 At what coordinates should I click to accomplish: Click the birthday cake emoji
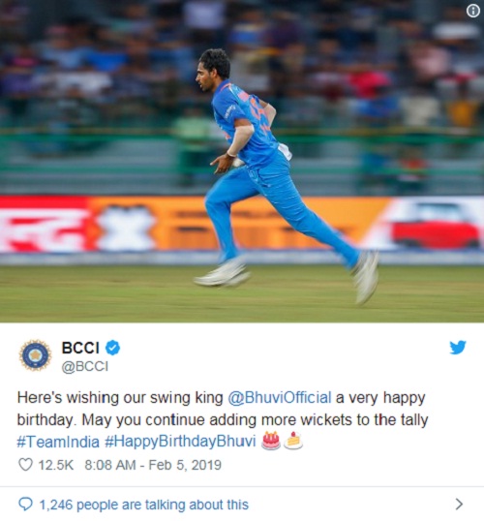(x=271, y=441)
